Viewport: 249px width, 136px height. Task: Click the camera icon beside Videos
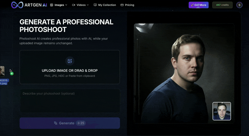[73, 5]
